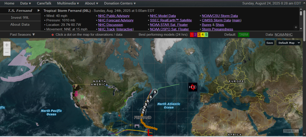Open the Buoys link
The height and width of the screenshot is (137, 306).
point(207,25)
